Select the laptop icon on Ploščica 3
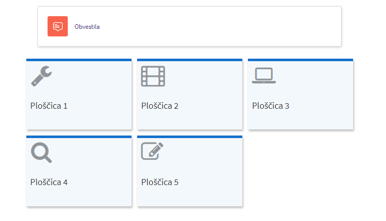The height and width of the screenshot is (221, 386). (264, 75)
